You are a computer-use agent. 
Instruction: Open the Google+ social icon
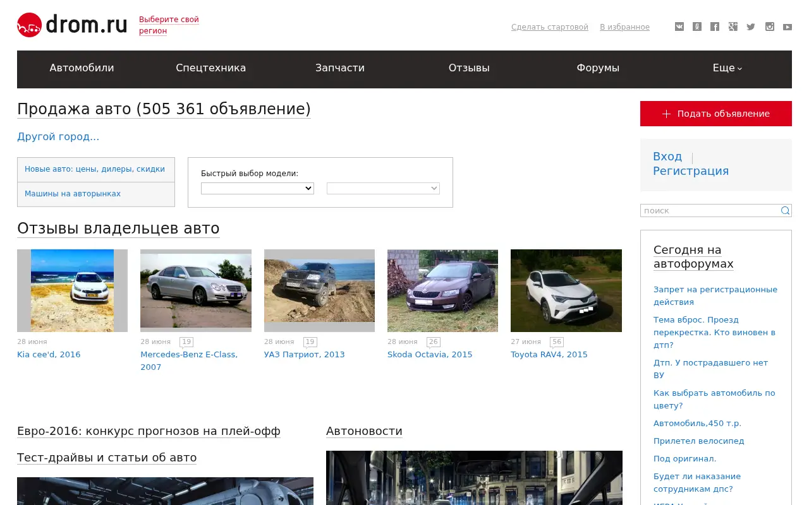click(x=733, y=27)
